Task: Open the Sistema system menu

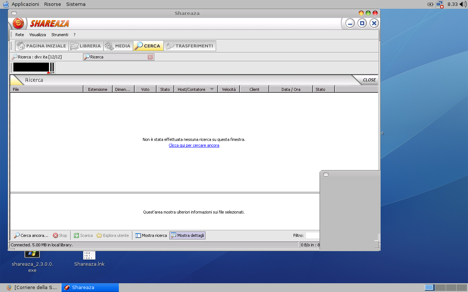Action: tap(76, 4)
